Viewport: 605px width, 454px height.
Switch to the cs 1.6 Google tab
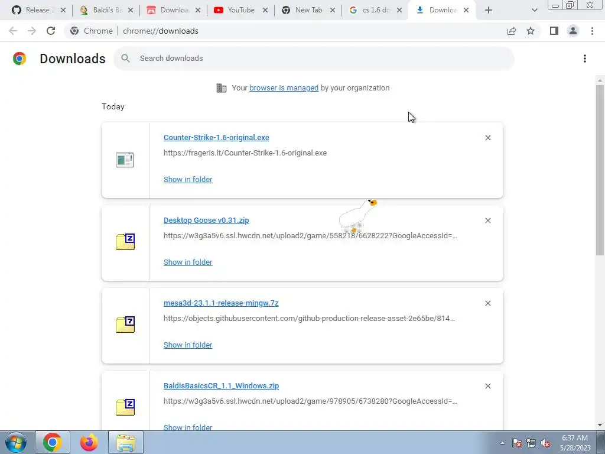[x=370, y=10]
